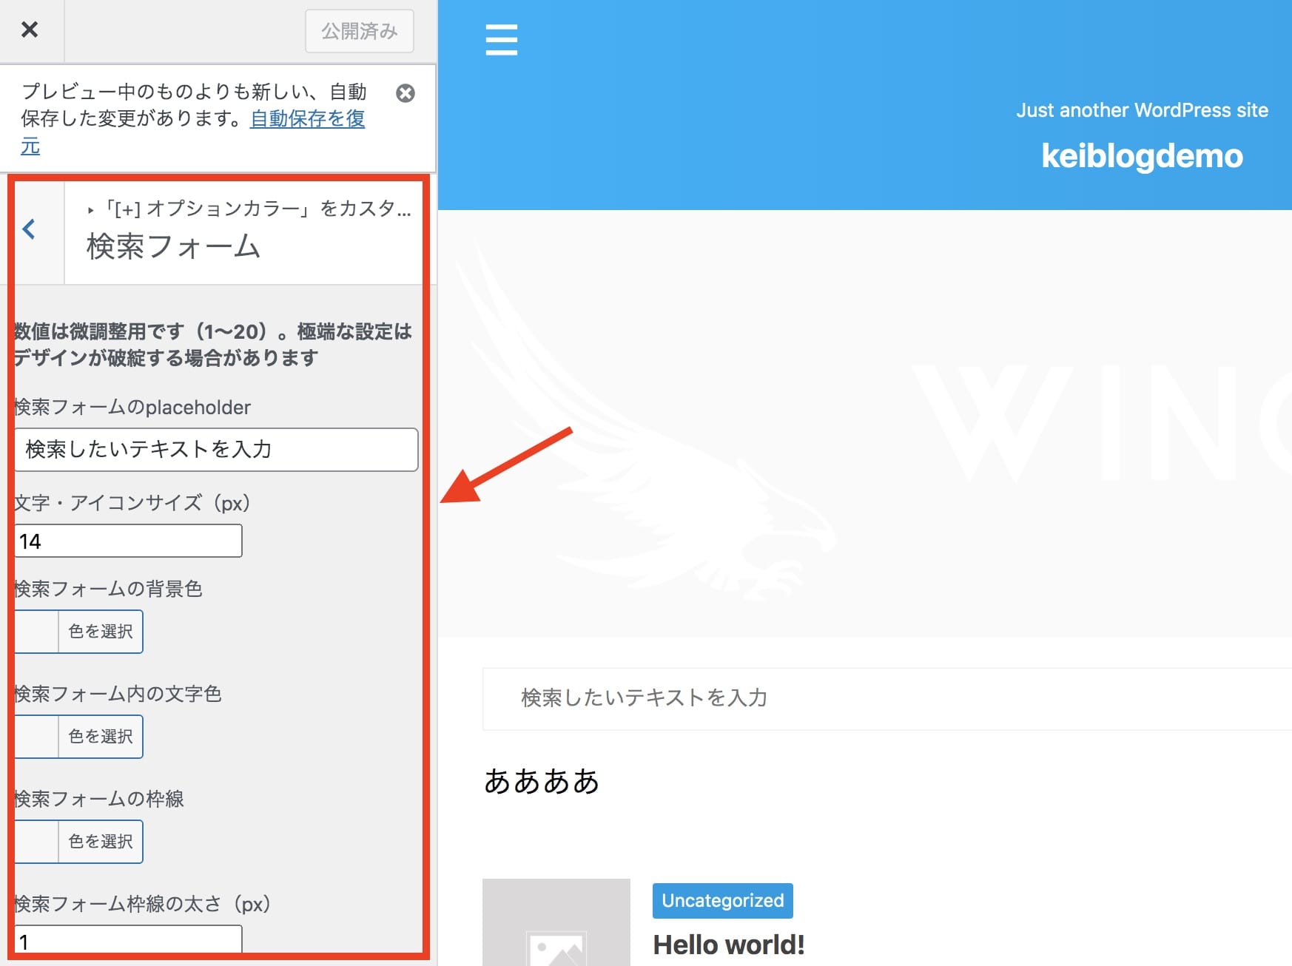This screenshot has width=1292, height=966.
Task: Select the 枠線の太さ value field
Action: click(x=127, y=941)
